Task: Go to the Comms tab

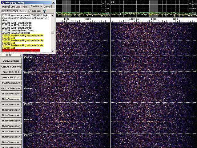Action: [47, 6]
